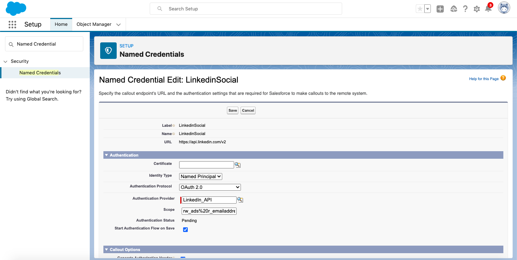Open the Global Actions plus icon

point(440,9)
